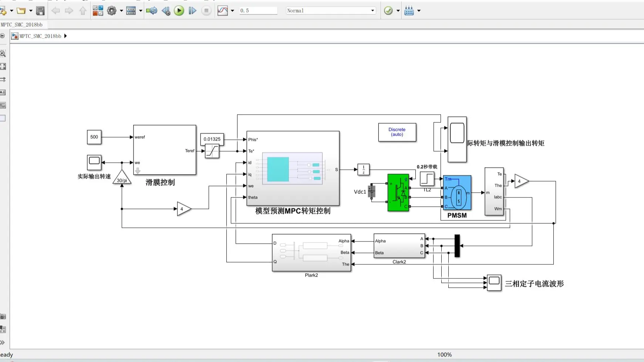Image resolution: width=644 pixels, height=362 pixels.
Task: Open Model Configuration Parameters gear
Action: point(111,11)
